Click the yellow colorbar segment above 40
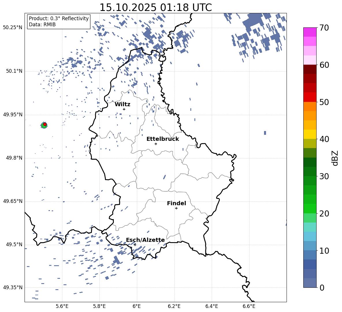Viewport: 342px width, 312px height. click(x=310, y=134)
